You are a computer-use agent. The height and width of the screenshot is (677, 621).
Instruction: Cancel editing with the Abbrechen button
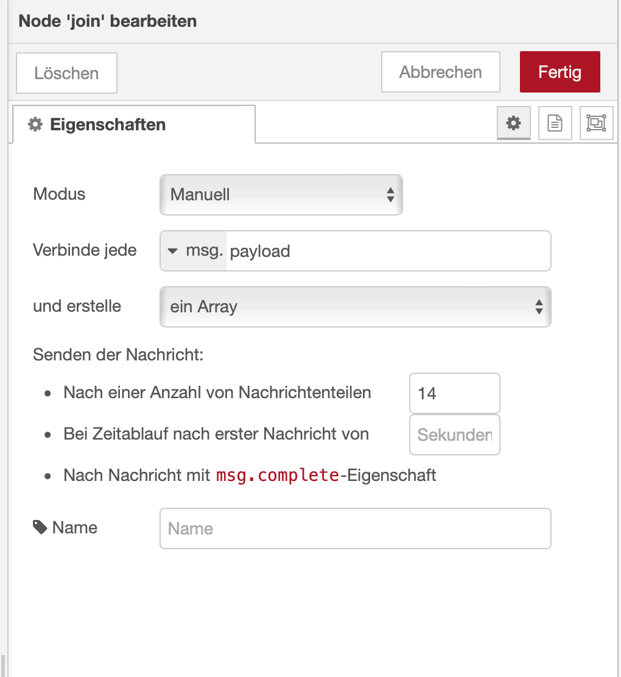[440, 72]
